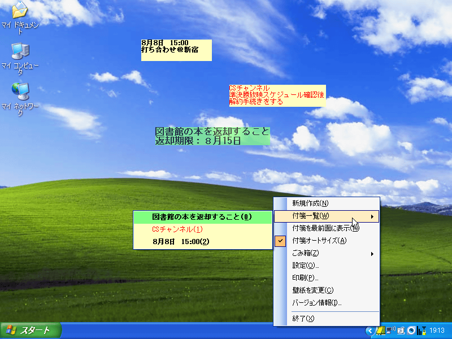The width and height of the screenshot is (452, 339).
Task: Click the signal strength lock tray icon
Action: click(x=421, y=331)
